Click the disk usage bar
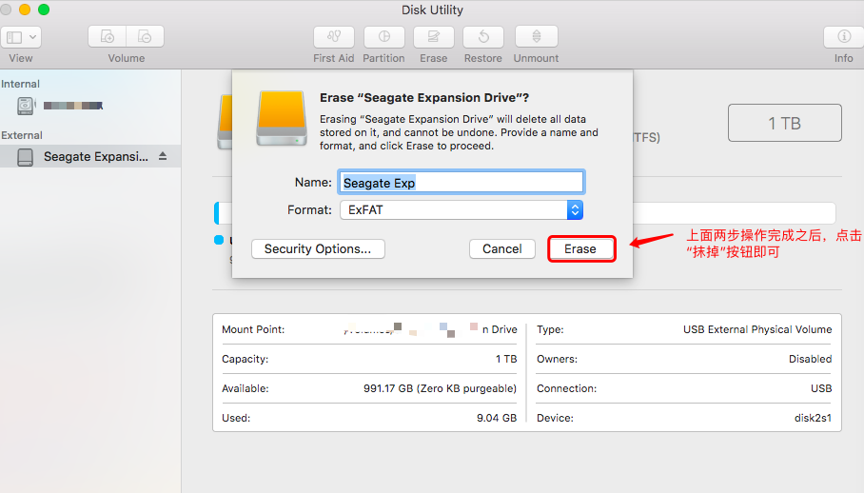The width and height of the screenshot is (864, 493). point(524,213)
